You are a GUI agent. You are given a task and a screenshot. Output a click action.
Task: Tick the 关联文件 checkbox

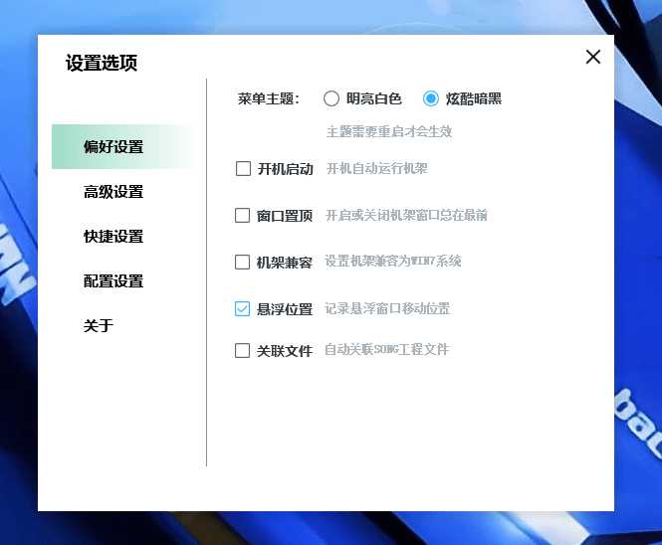pos(242,350)
